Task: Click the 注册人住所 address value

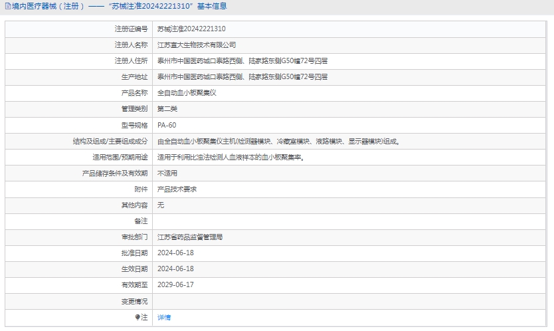Action: point(242,61)
